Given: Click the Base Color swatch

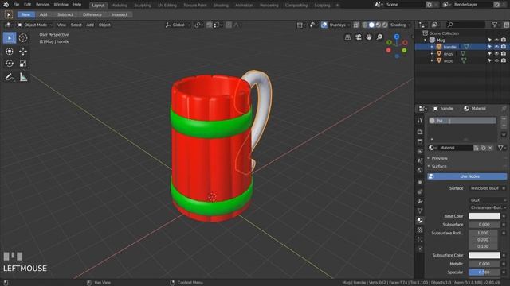Looking at the screenshot, I should (x=484, y=216).
